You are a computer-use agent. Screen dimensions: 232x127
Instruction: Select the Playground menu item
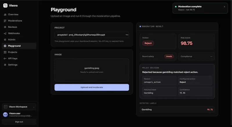[19, 46]
